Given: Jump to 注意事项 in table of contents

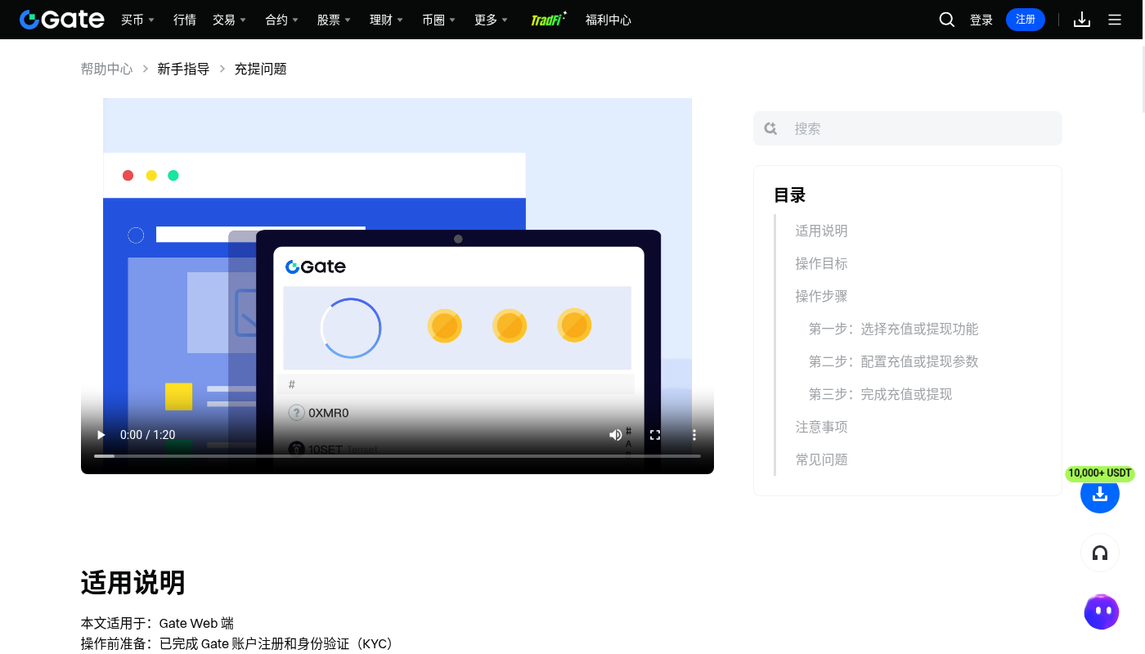Looking at the screenshot, I should 821,427.
